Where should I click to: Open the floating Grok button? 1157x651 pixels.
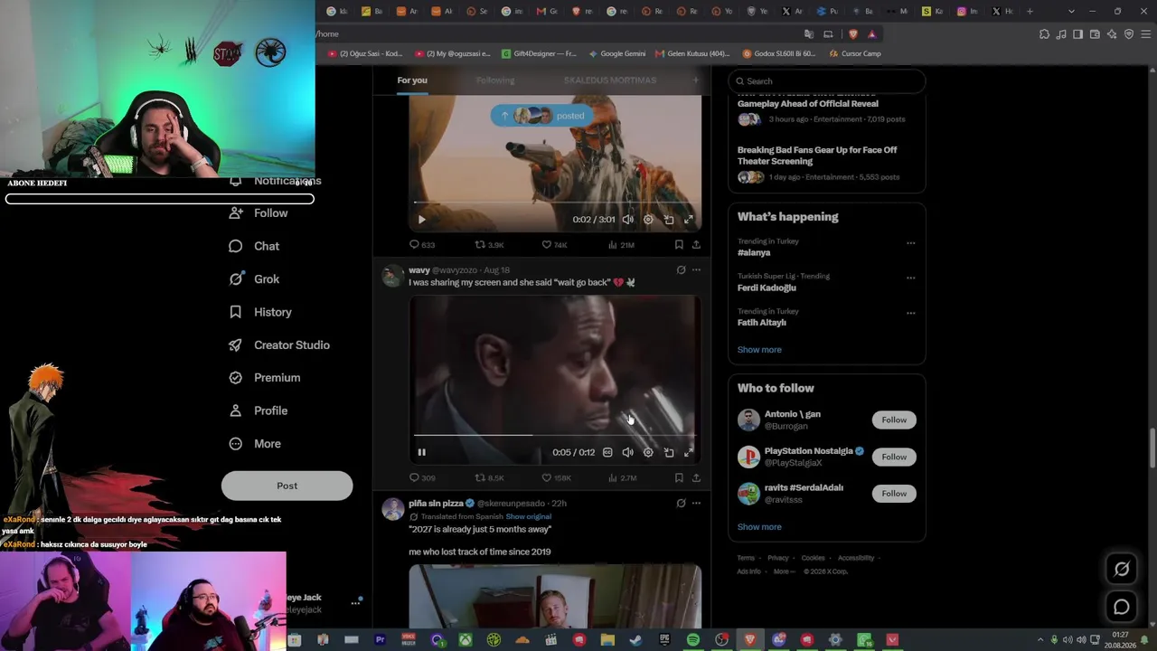click(x=1122, y=569)
